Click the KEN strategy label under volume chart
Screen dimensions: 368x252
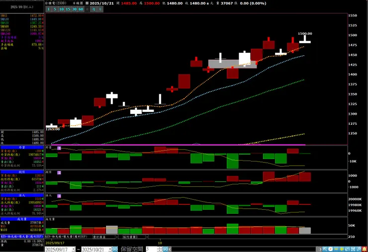click(x=66, y=237)
